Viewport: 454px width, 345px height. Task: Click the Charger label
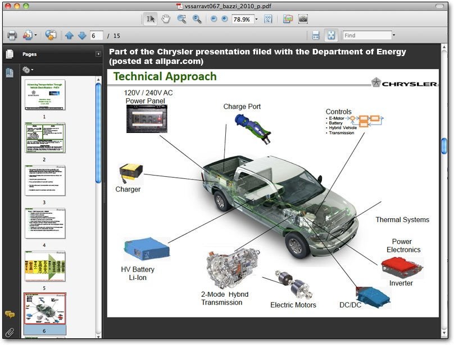128,190
